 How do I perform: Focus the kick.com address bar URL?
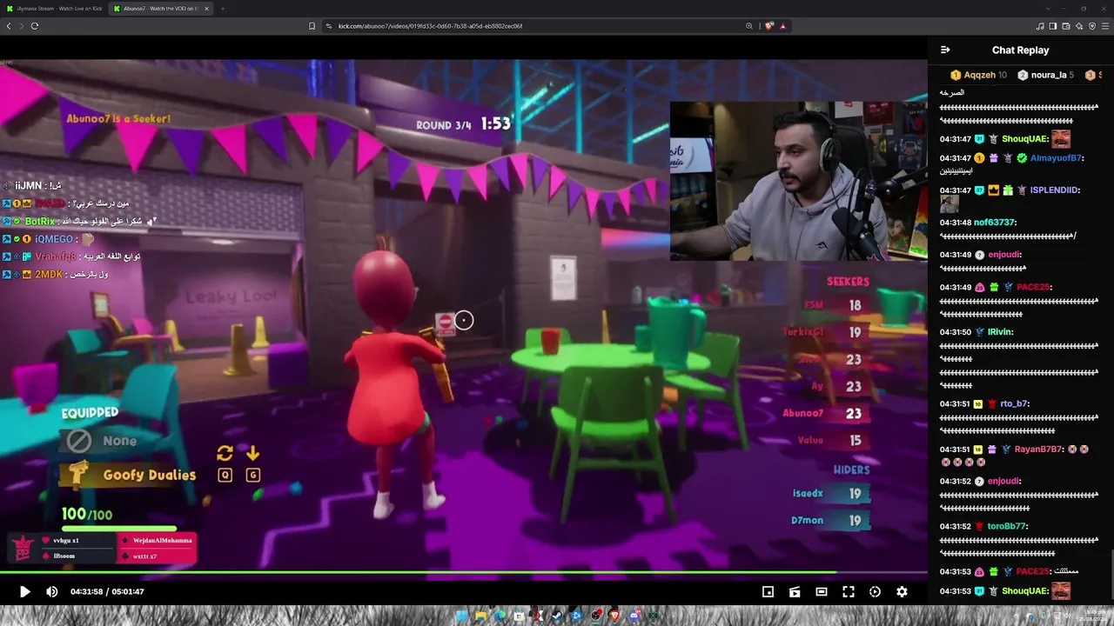430,26
